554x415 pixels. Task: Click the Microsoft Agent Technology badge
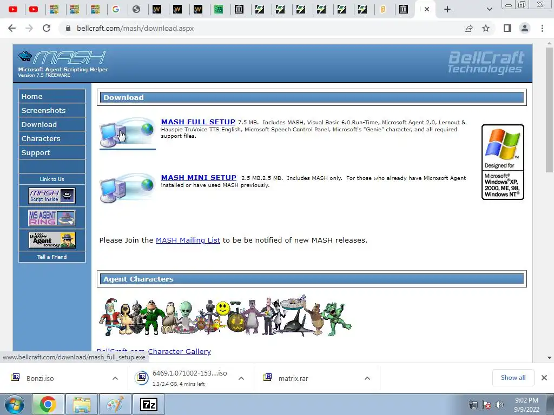click(x=51, y=240)
